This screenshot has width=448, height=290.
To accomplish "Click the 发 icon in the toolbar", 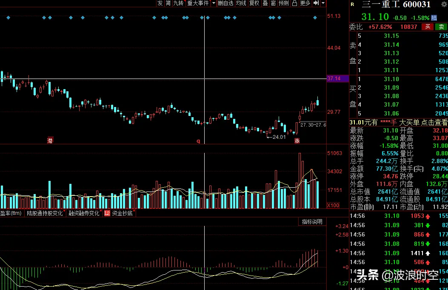I will coord(160,3).
